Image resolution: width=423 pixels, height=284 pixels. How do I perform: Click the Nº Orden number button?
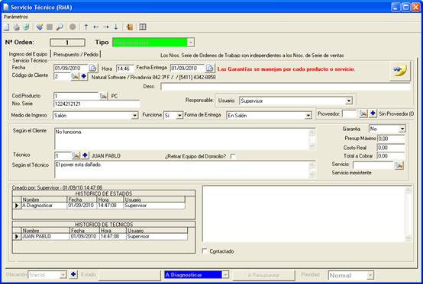point(67,43)
